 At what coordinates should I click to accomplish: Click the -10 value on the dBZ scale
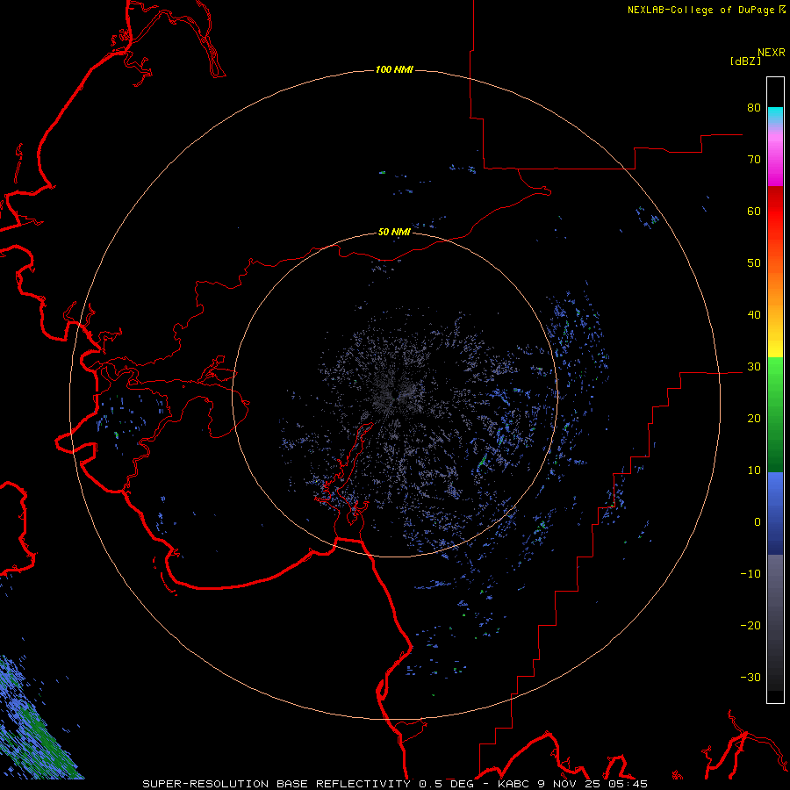750,574
